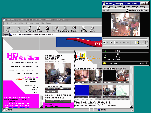Image resolution: width=151 pixels, height=113 pixels.
Task: Open An Introduction Here And Now link
Action: [25, 63]
